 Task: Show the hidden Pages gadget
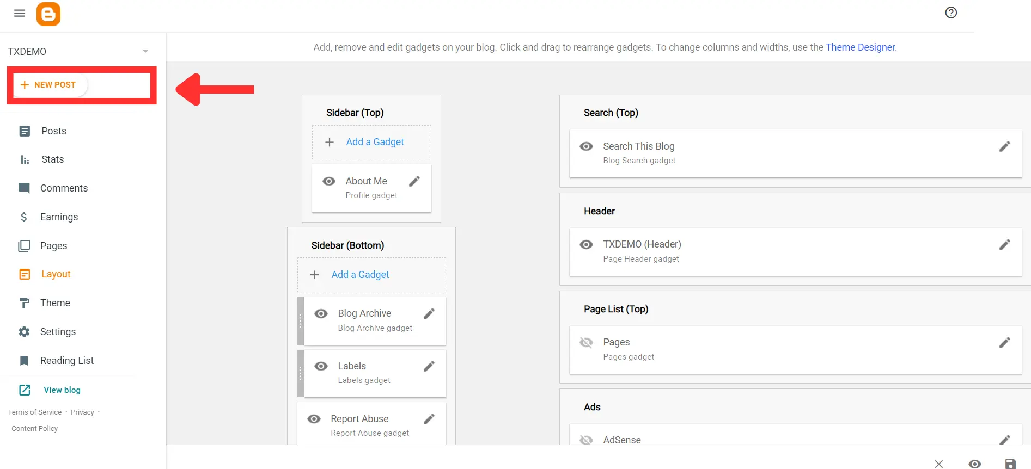click(x=587, y=343)
